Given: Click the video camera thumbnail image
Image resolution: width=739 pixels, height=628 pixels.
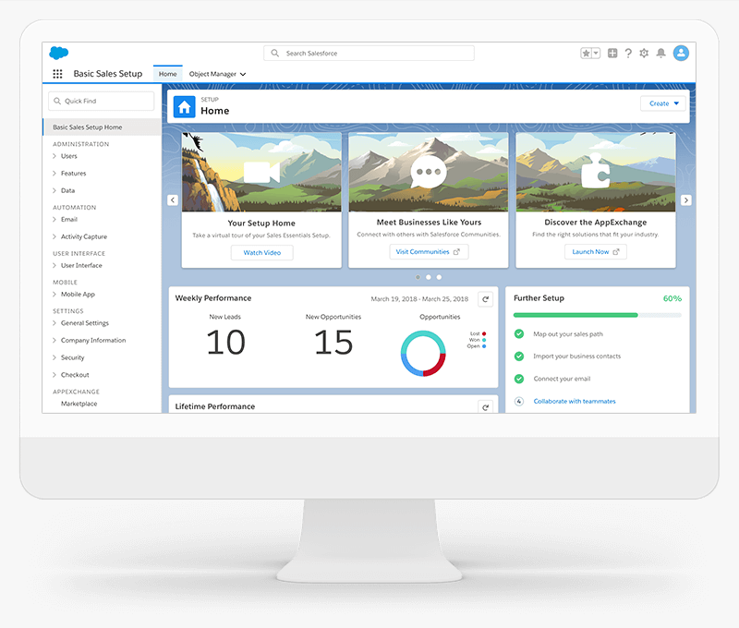Looking at the screenshot, I should (261, 173).
